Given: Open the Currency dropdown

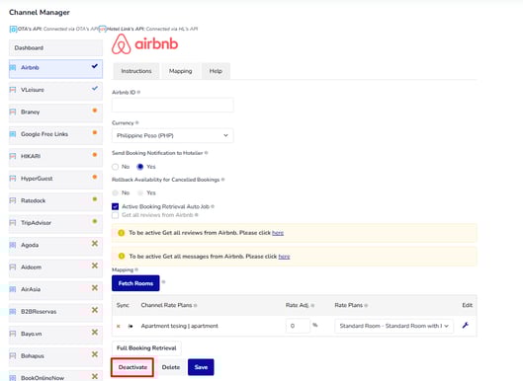Looking at the screenshot, I should click(x=172, y=135).
